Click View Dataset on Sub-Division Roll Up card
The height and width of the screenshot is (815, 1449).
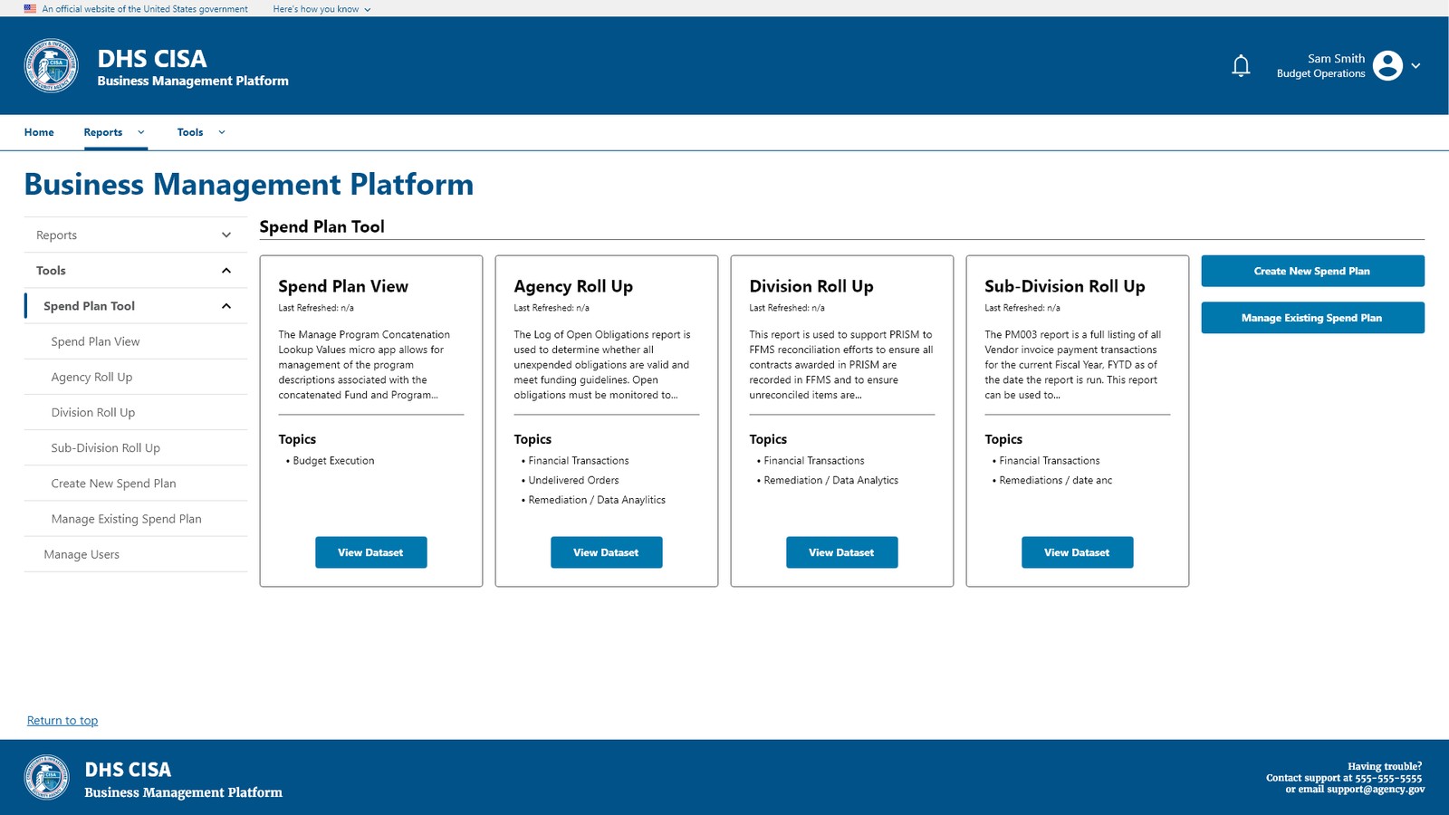tap(1077, 552)
